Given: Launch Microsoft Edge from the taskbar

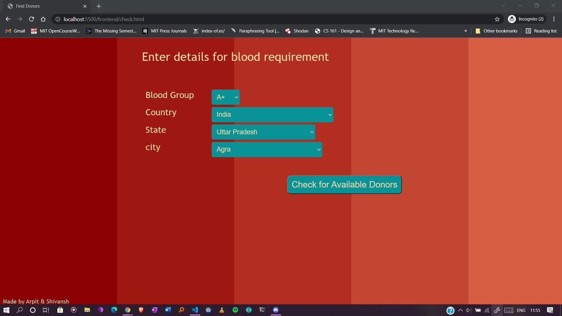Looking at the screenshot, I should click(114, 310).
